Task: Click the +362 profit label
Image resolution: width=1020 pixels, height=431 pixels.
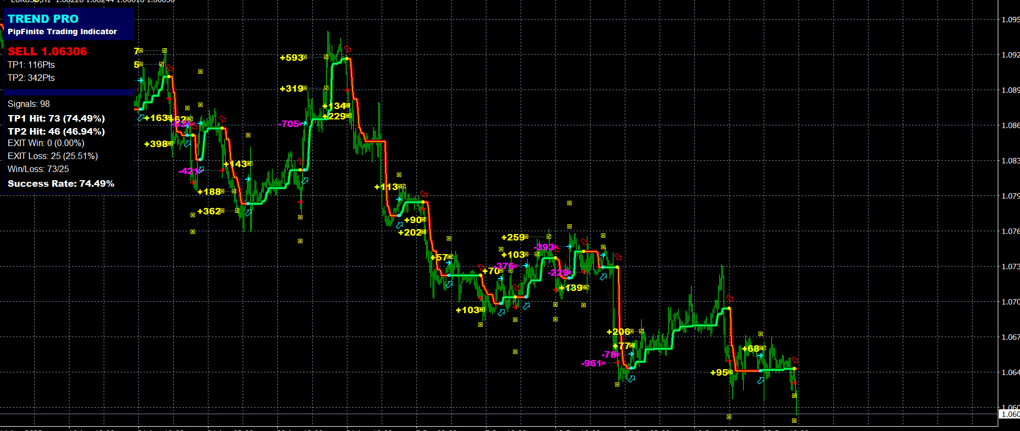Action: point(209,211)
